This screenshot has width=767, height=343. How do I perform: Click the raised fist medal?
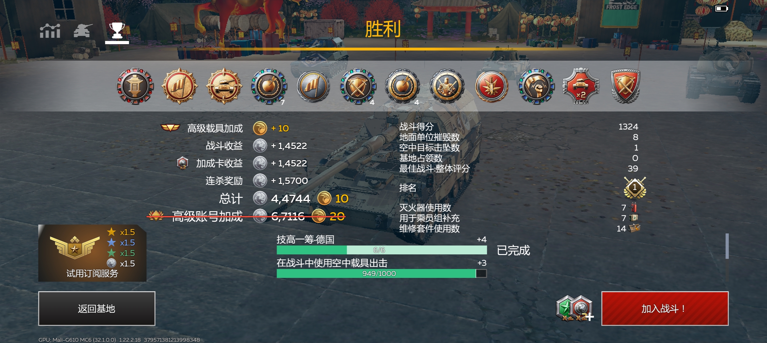pos(537,86)
